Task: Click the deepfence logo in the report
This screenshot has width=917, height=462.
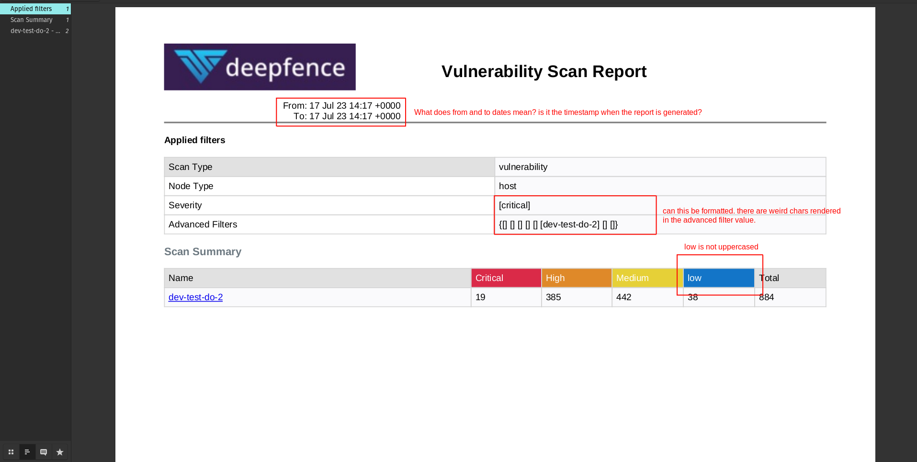Action: [x=260, y=67]
